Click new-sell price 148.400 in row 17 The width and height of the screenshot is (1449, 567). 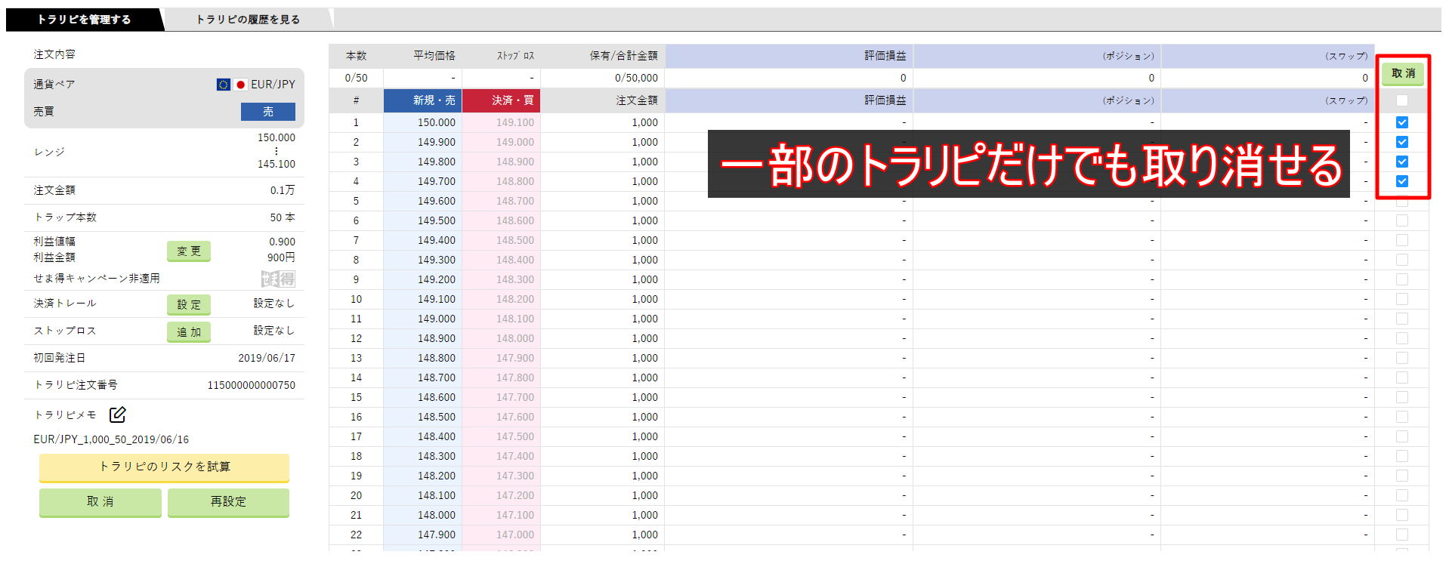coord(437,436)
